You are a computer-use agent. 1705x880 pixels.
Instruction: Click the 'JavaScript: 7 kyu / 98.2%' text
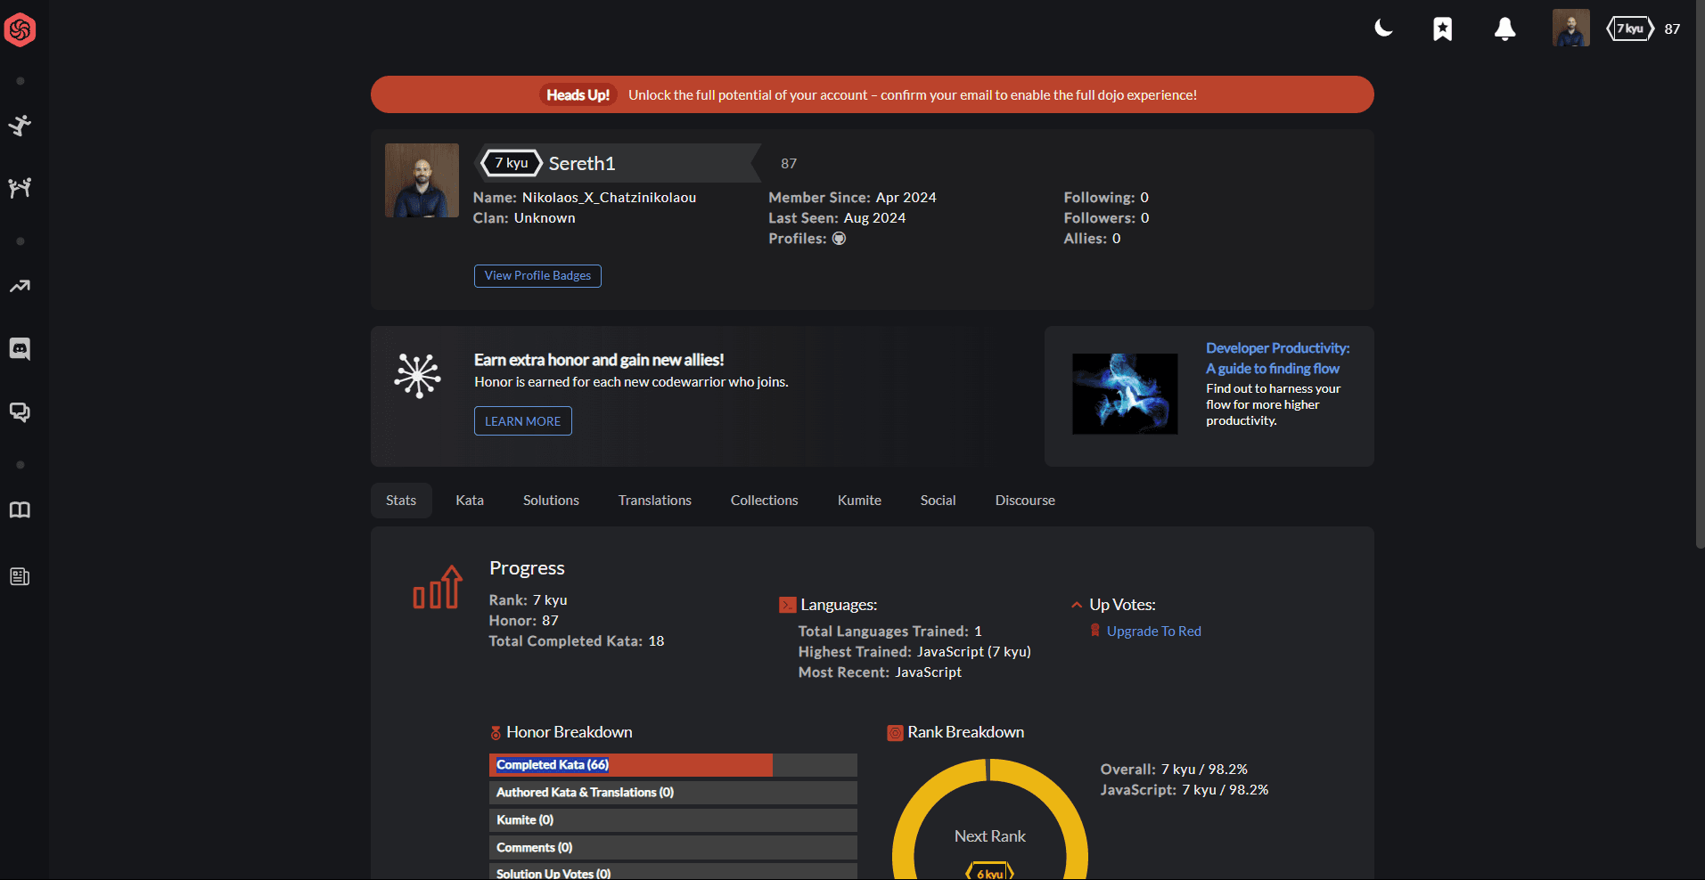tap(1184, 790)
